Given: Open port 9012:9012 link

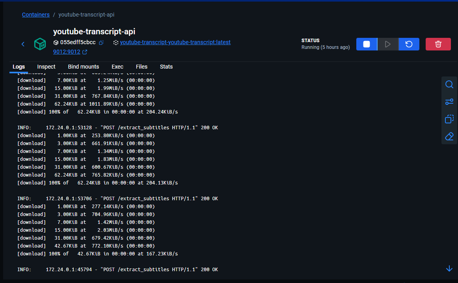Looking at the screenshot, I should (67, 52).
